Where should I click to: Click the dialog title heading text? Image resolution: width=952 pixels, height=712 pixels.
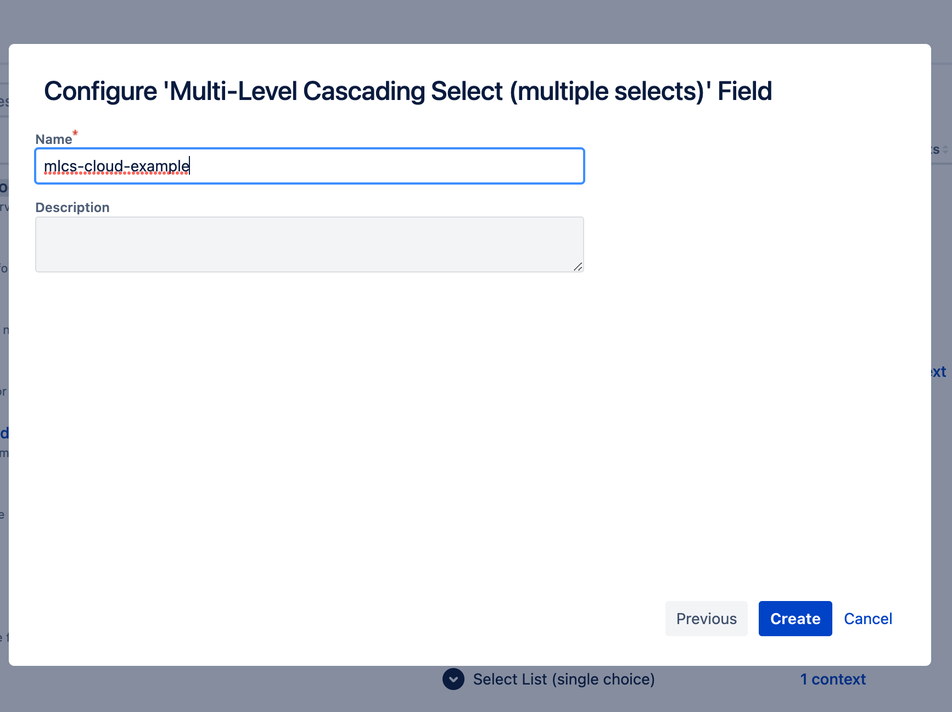[408, 91]
